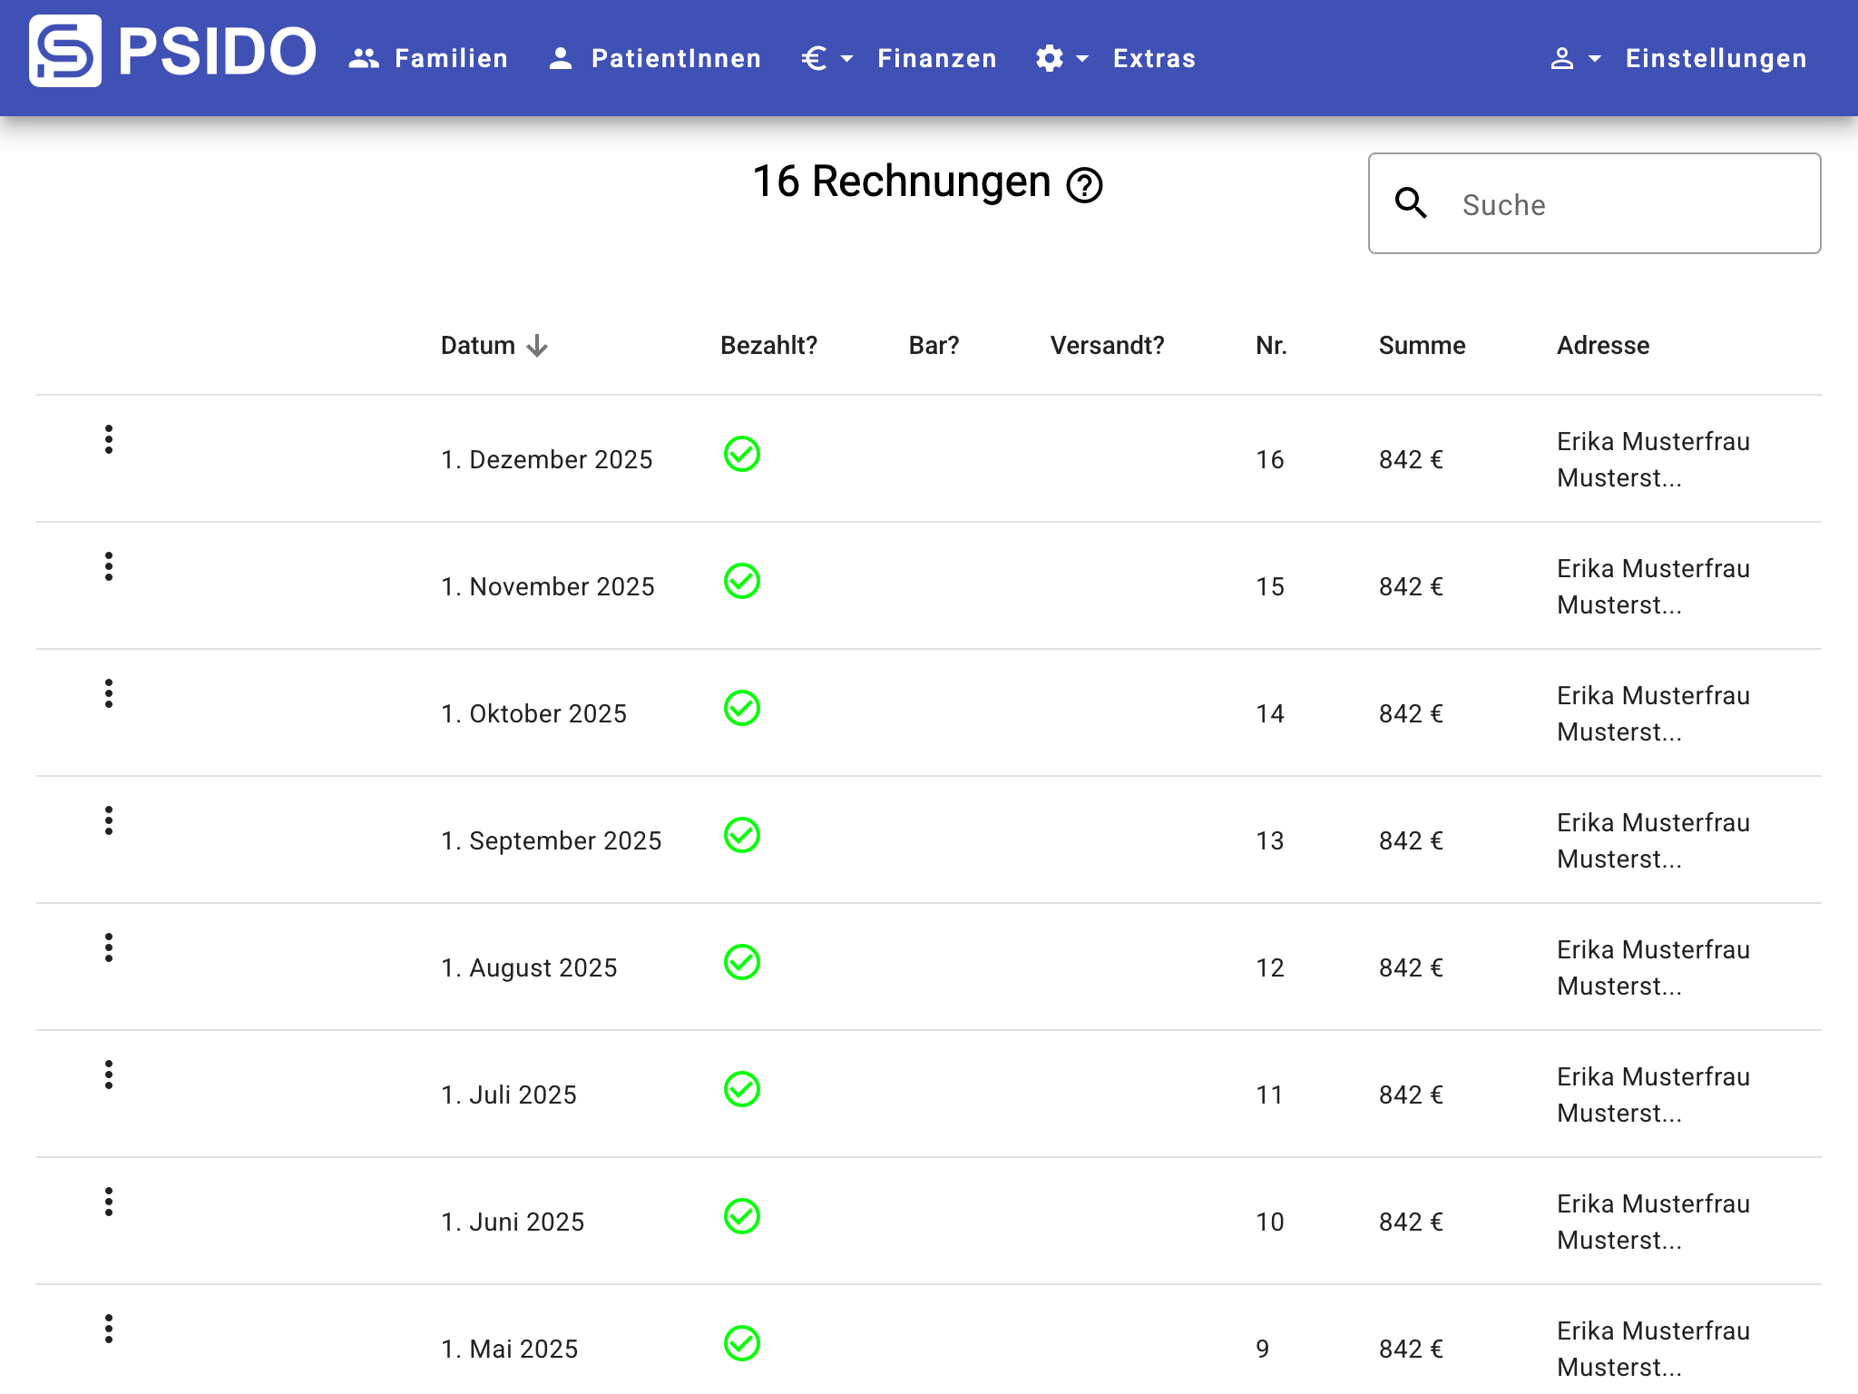Sort by the Adresse column header

1603,345
